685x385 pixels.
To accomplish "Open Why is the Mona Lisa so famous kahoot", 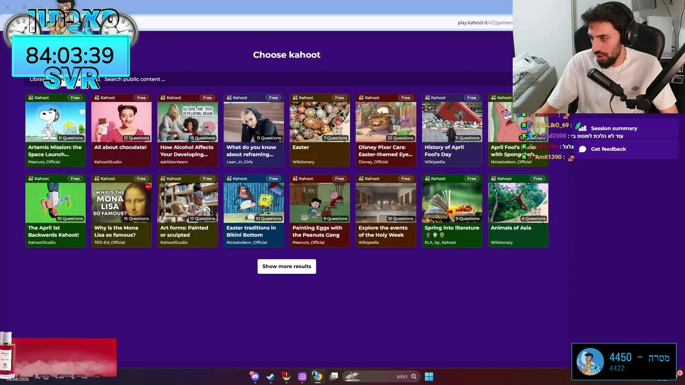I will tap(121, 211).
